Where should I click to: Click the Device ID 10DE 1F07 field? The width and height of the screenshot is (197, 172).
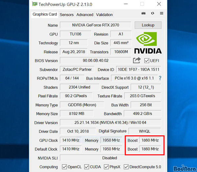click(139, 69)
